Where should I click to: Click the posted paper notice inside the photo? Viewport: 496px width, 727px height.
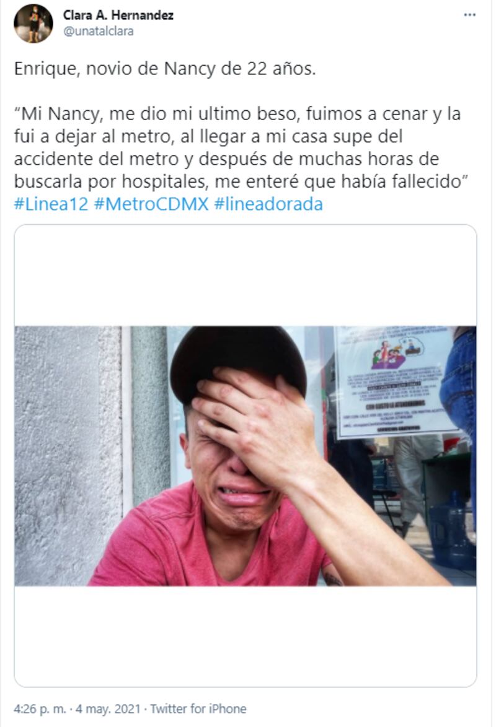pyautogui.click(x=396, y=383)
